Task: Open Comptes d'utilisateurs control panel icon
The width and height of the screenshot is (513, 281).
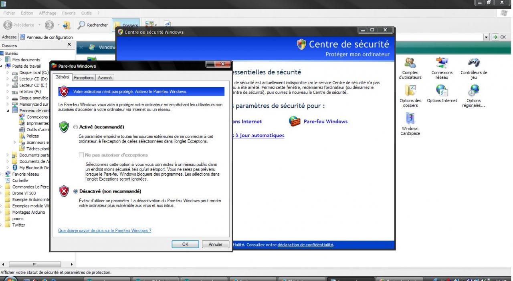Action: (x=410, y=69)
